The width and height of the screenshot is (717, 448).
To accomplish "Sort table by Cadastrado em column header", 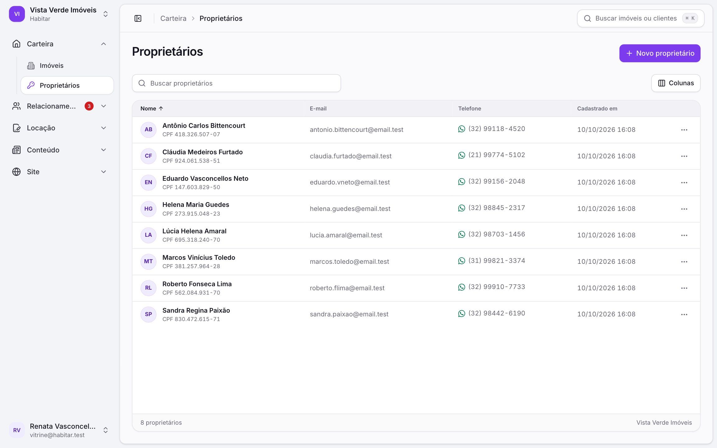I will click(x=597, y=109).
